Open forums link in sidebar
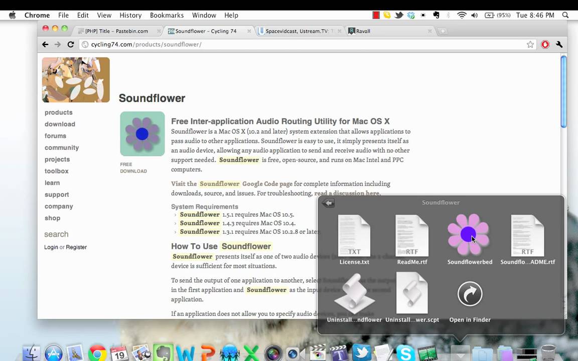 pyautogui.click(x=55, y=136)
